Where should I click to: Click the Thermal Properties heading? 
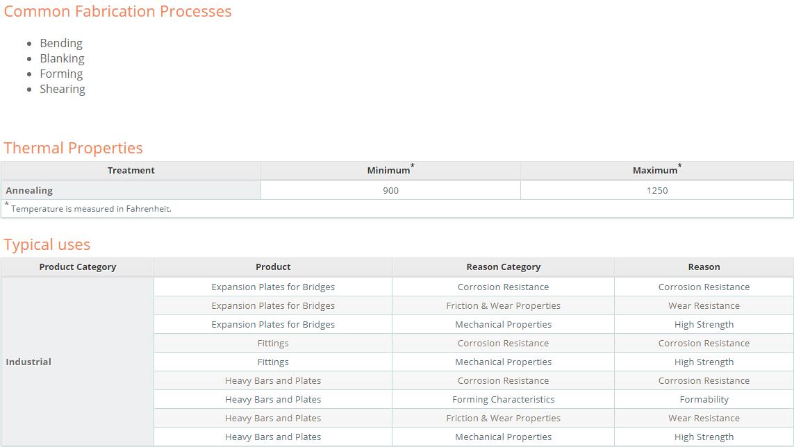click(73, 148)
